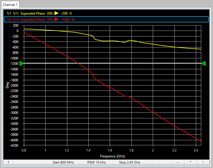The width and height of the screenshot is (213, 168).
Task: Click Stop 2.45 GHz in status bar
Action: [x=129, y=162]
